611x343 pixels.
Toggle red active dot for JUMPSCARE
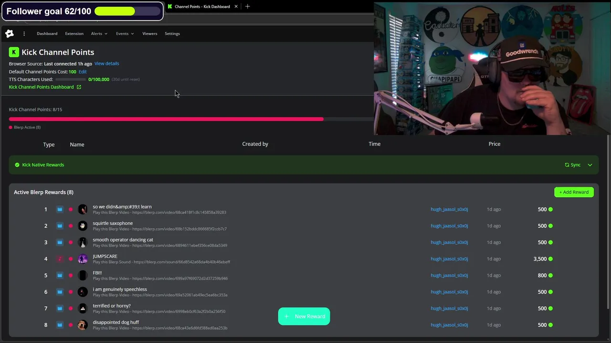point(71,259)
